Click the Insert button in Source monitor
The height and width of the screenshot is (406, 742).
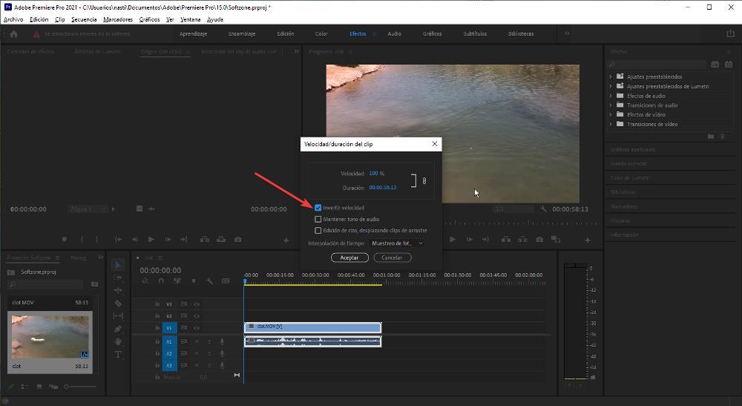click(x=205, y=240)
